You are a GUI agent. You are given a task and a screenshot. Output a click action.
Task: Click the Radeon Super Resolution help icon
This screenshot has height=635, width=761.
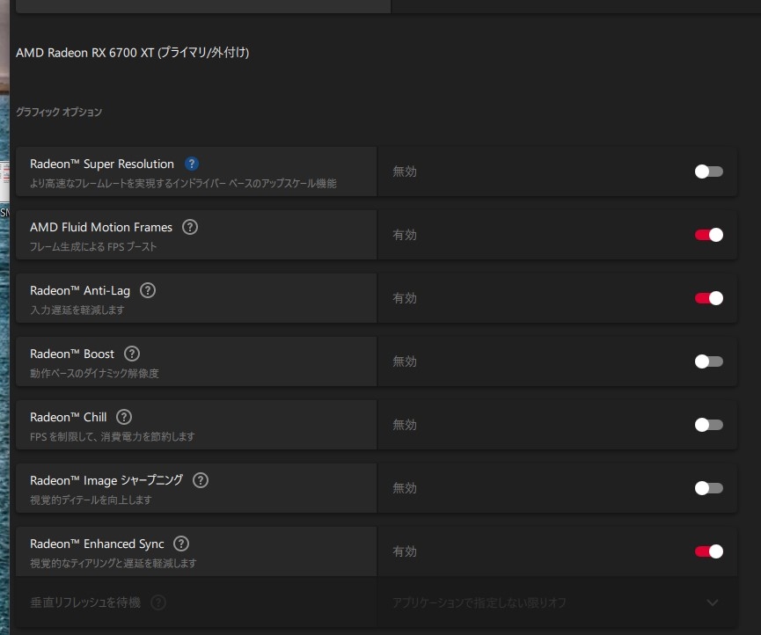tap(192, 164)
